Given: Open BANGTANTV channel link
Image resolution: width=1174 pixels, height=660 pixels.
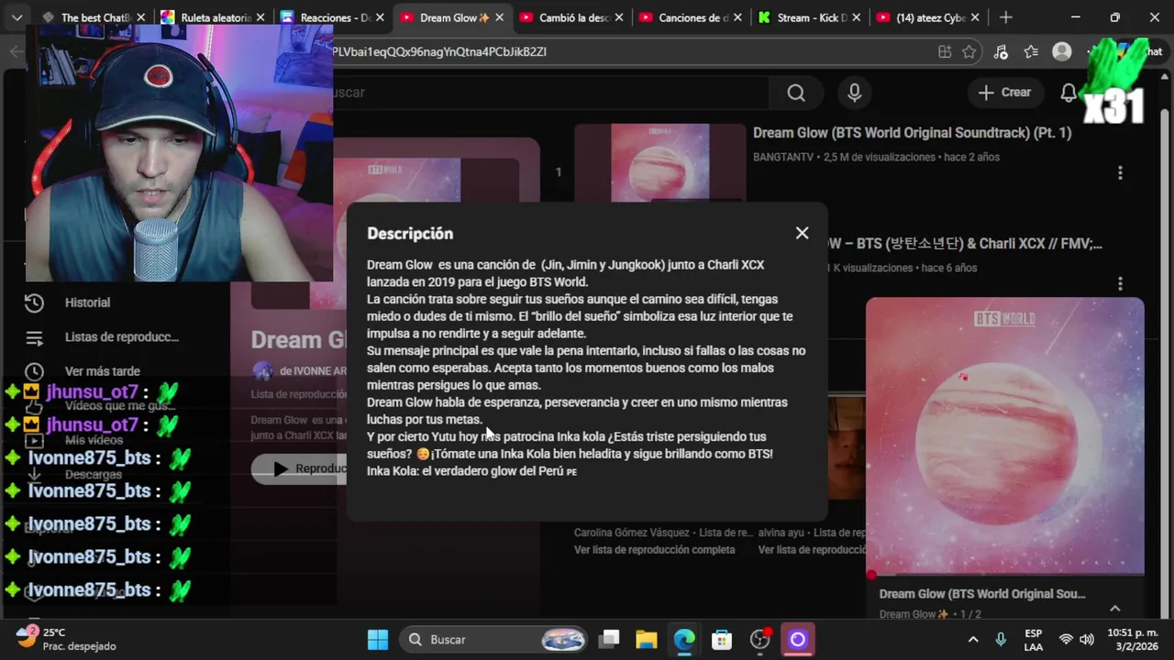Looking at the screenshot, I should [783, 157].
